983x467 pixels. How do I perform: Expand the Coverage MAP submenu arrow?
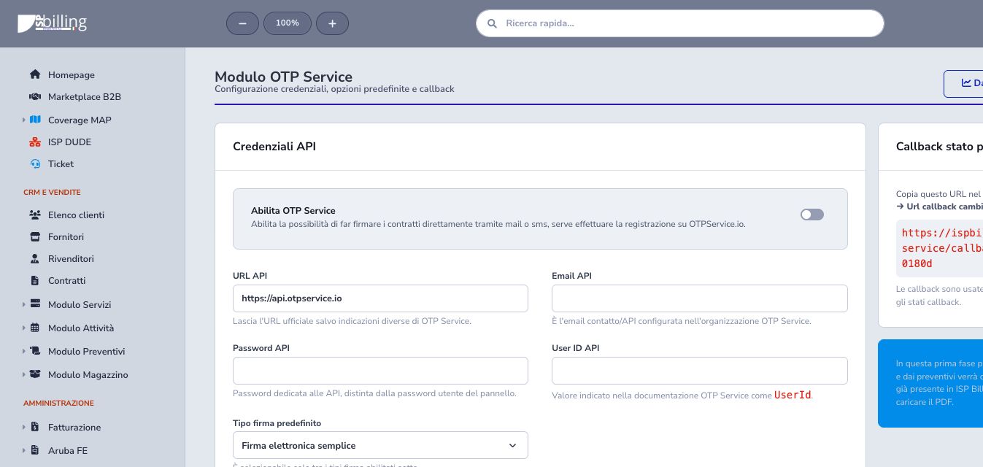pos(24,120)
